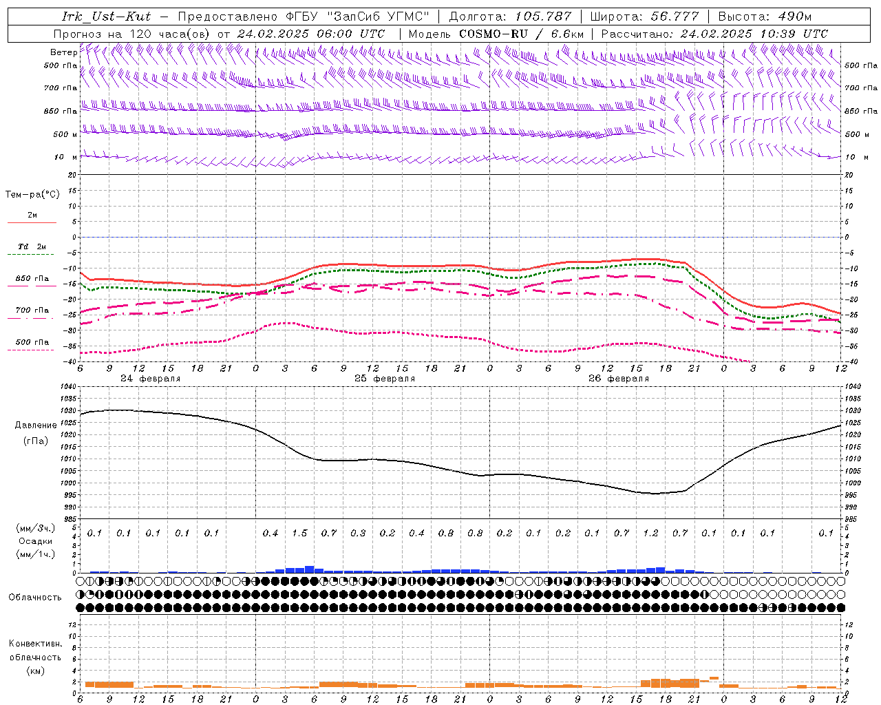Click the "700 гПа" temperature legend entry

click(32, 311)
